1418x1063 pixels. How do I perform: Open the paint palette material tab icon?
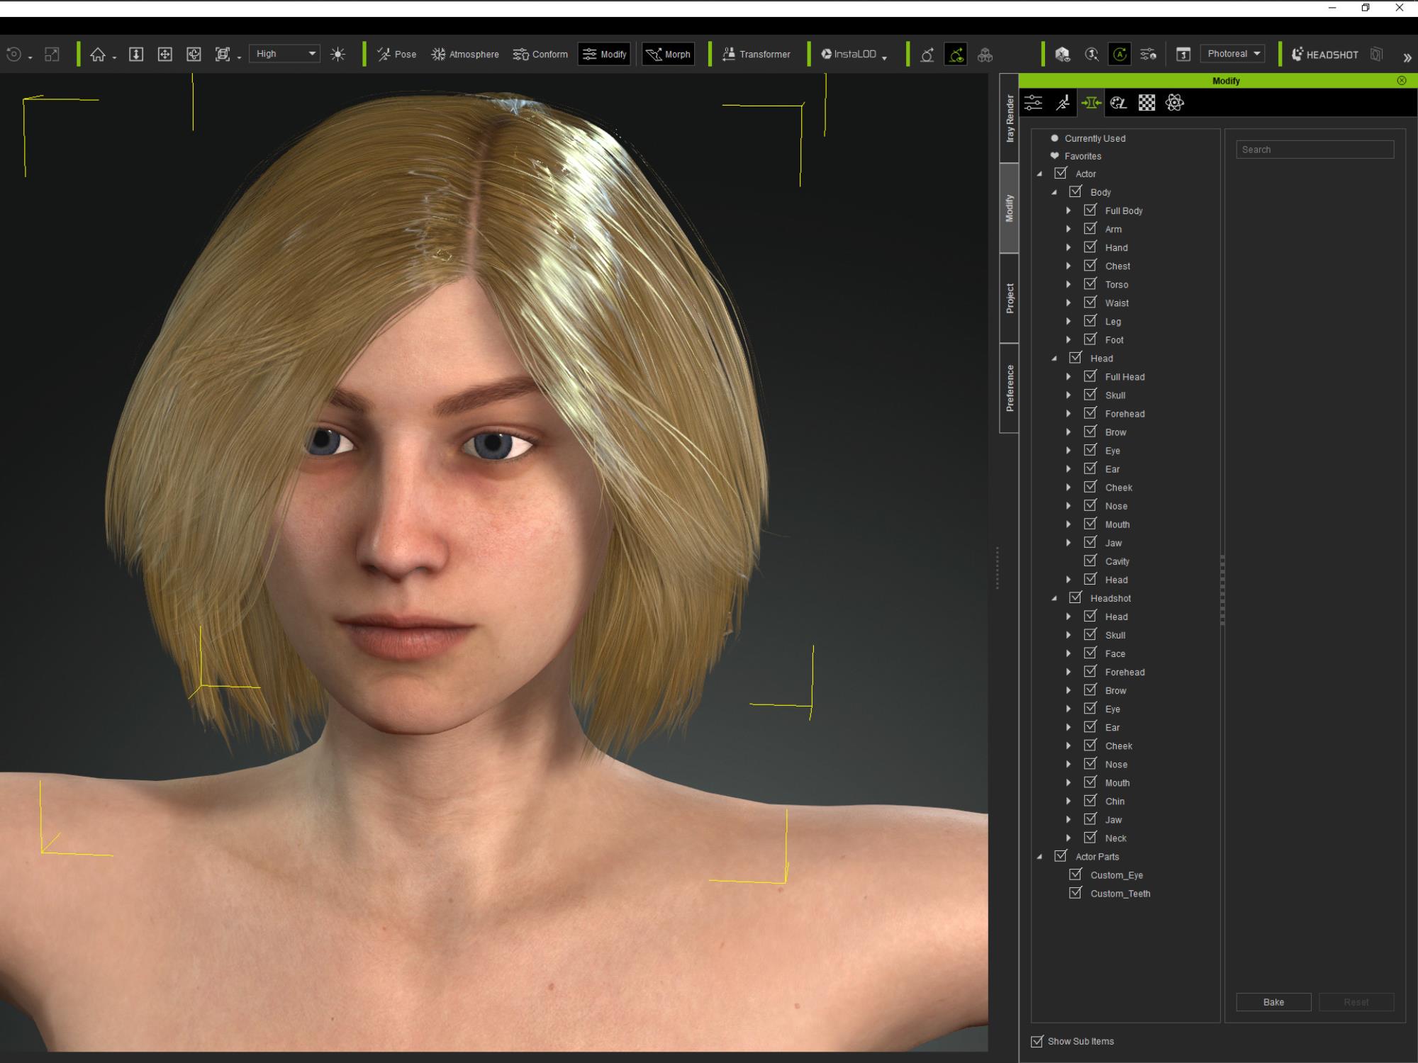tap(1118, 103)
